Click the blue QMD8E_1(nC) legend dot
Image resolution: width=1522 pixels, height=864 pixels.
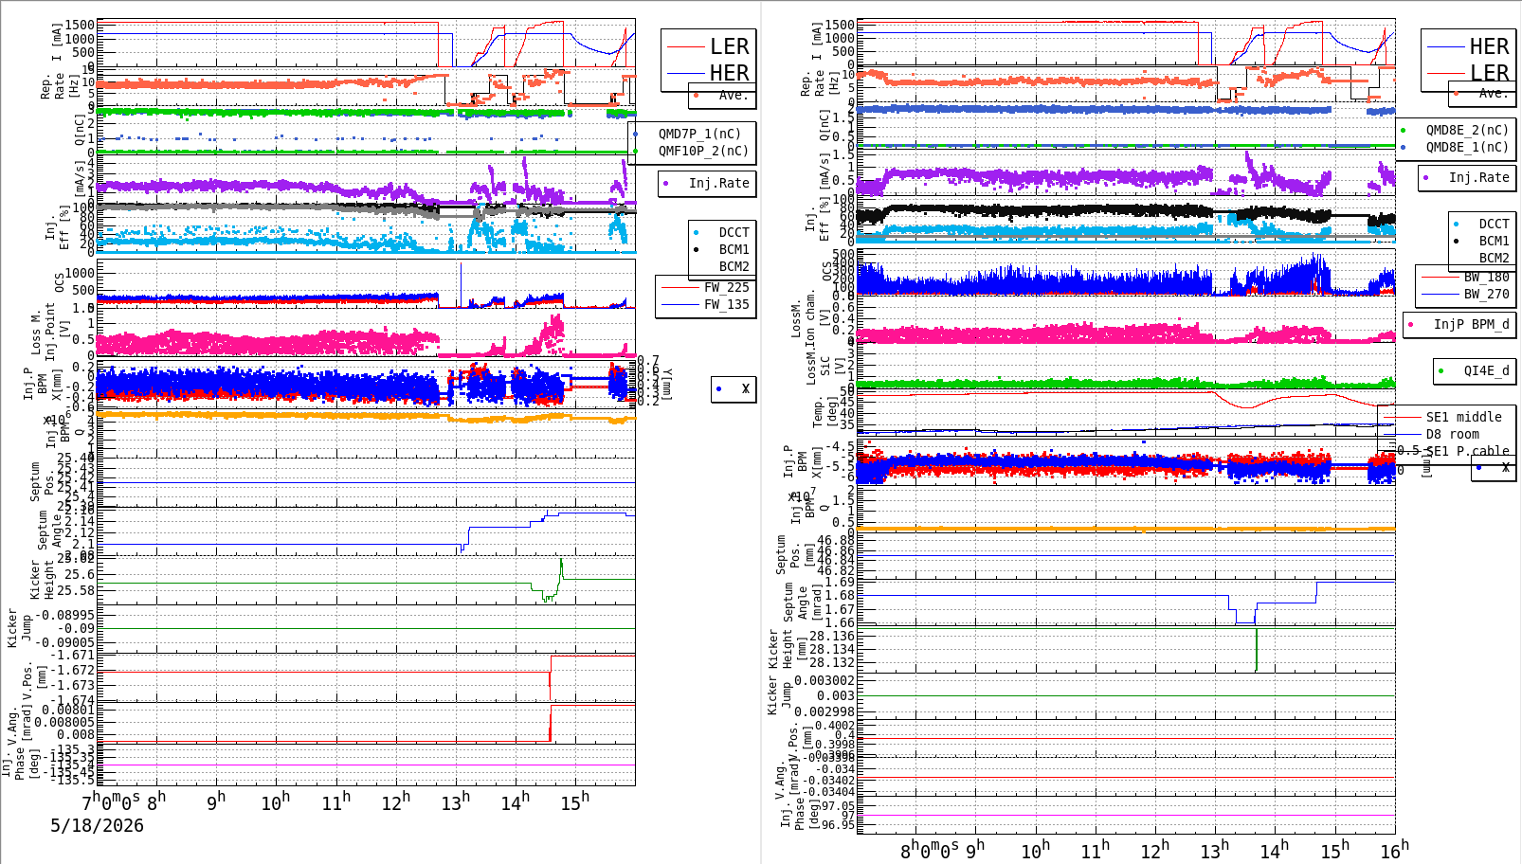pos(1404,147)
